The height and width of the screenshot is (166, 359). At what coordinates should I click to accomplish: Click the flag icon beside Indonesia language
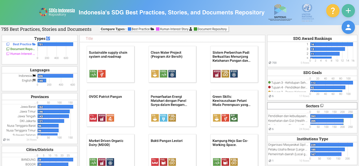[34, 76]
